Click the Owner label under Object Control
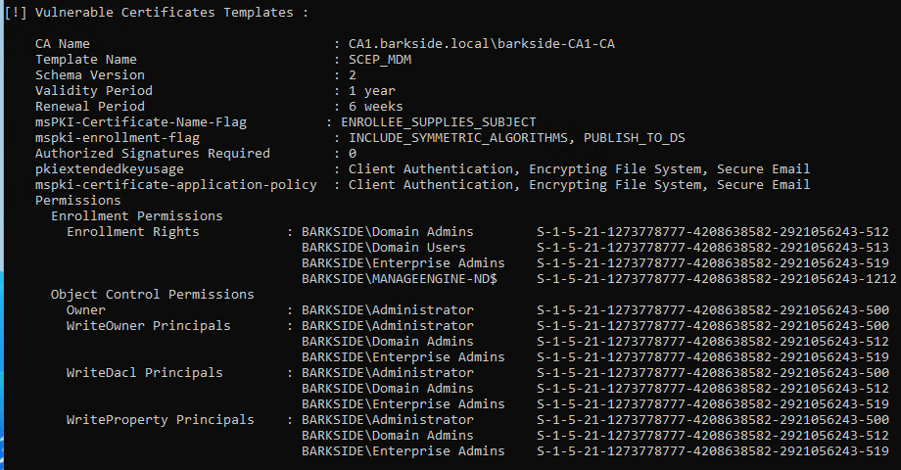901x470 pixels. tap(86, 309)
